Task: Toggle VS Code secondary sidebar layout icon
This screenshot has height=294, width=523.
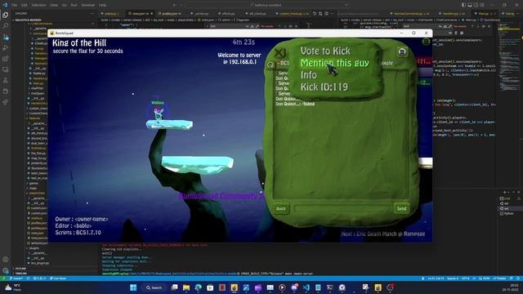Action: [476, 5]
